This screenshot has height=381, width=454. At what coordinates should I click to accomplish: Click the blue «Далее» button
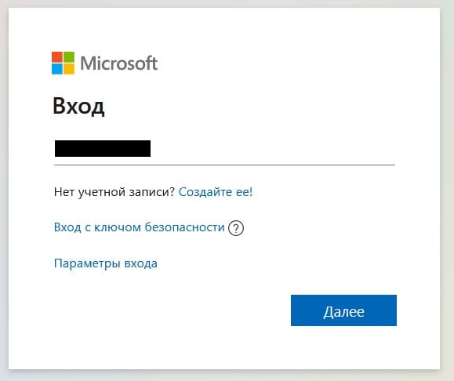tap(343, 310)
